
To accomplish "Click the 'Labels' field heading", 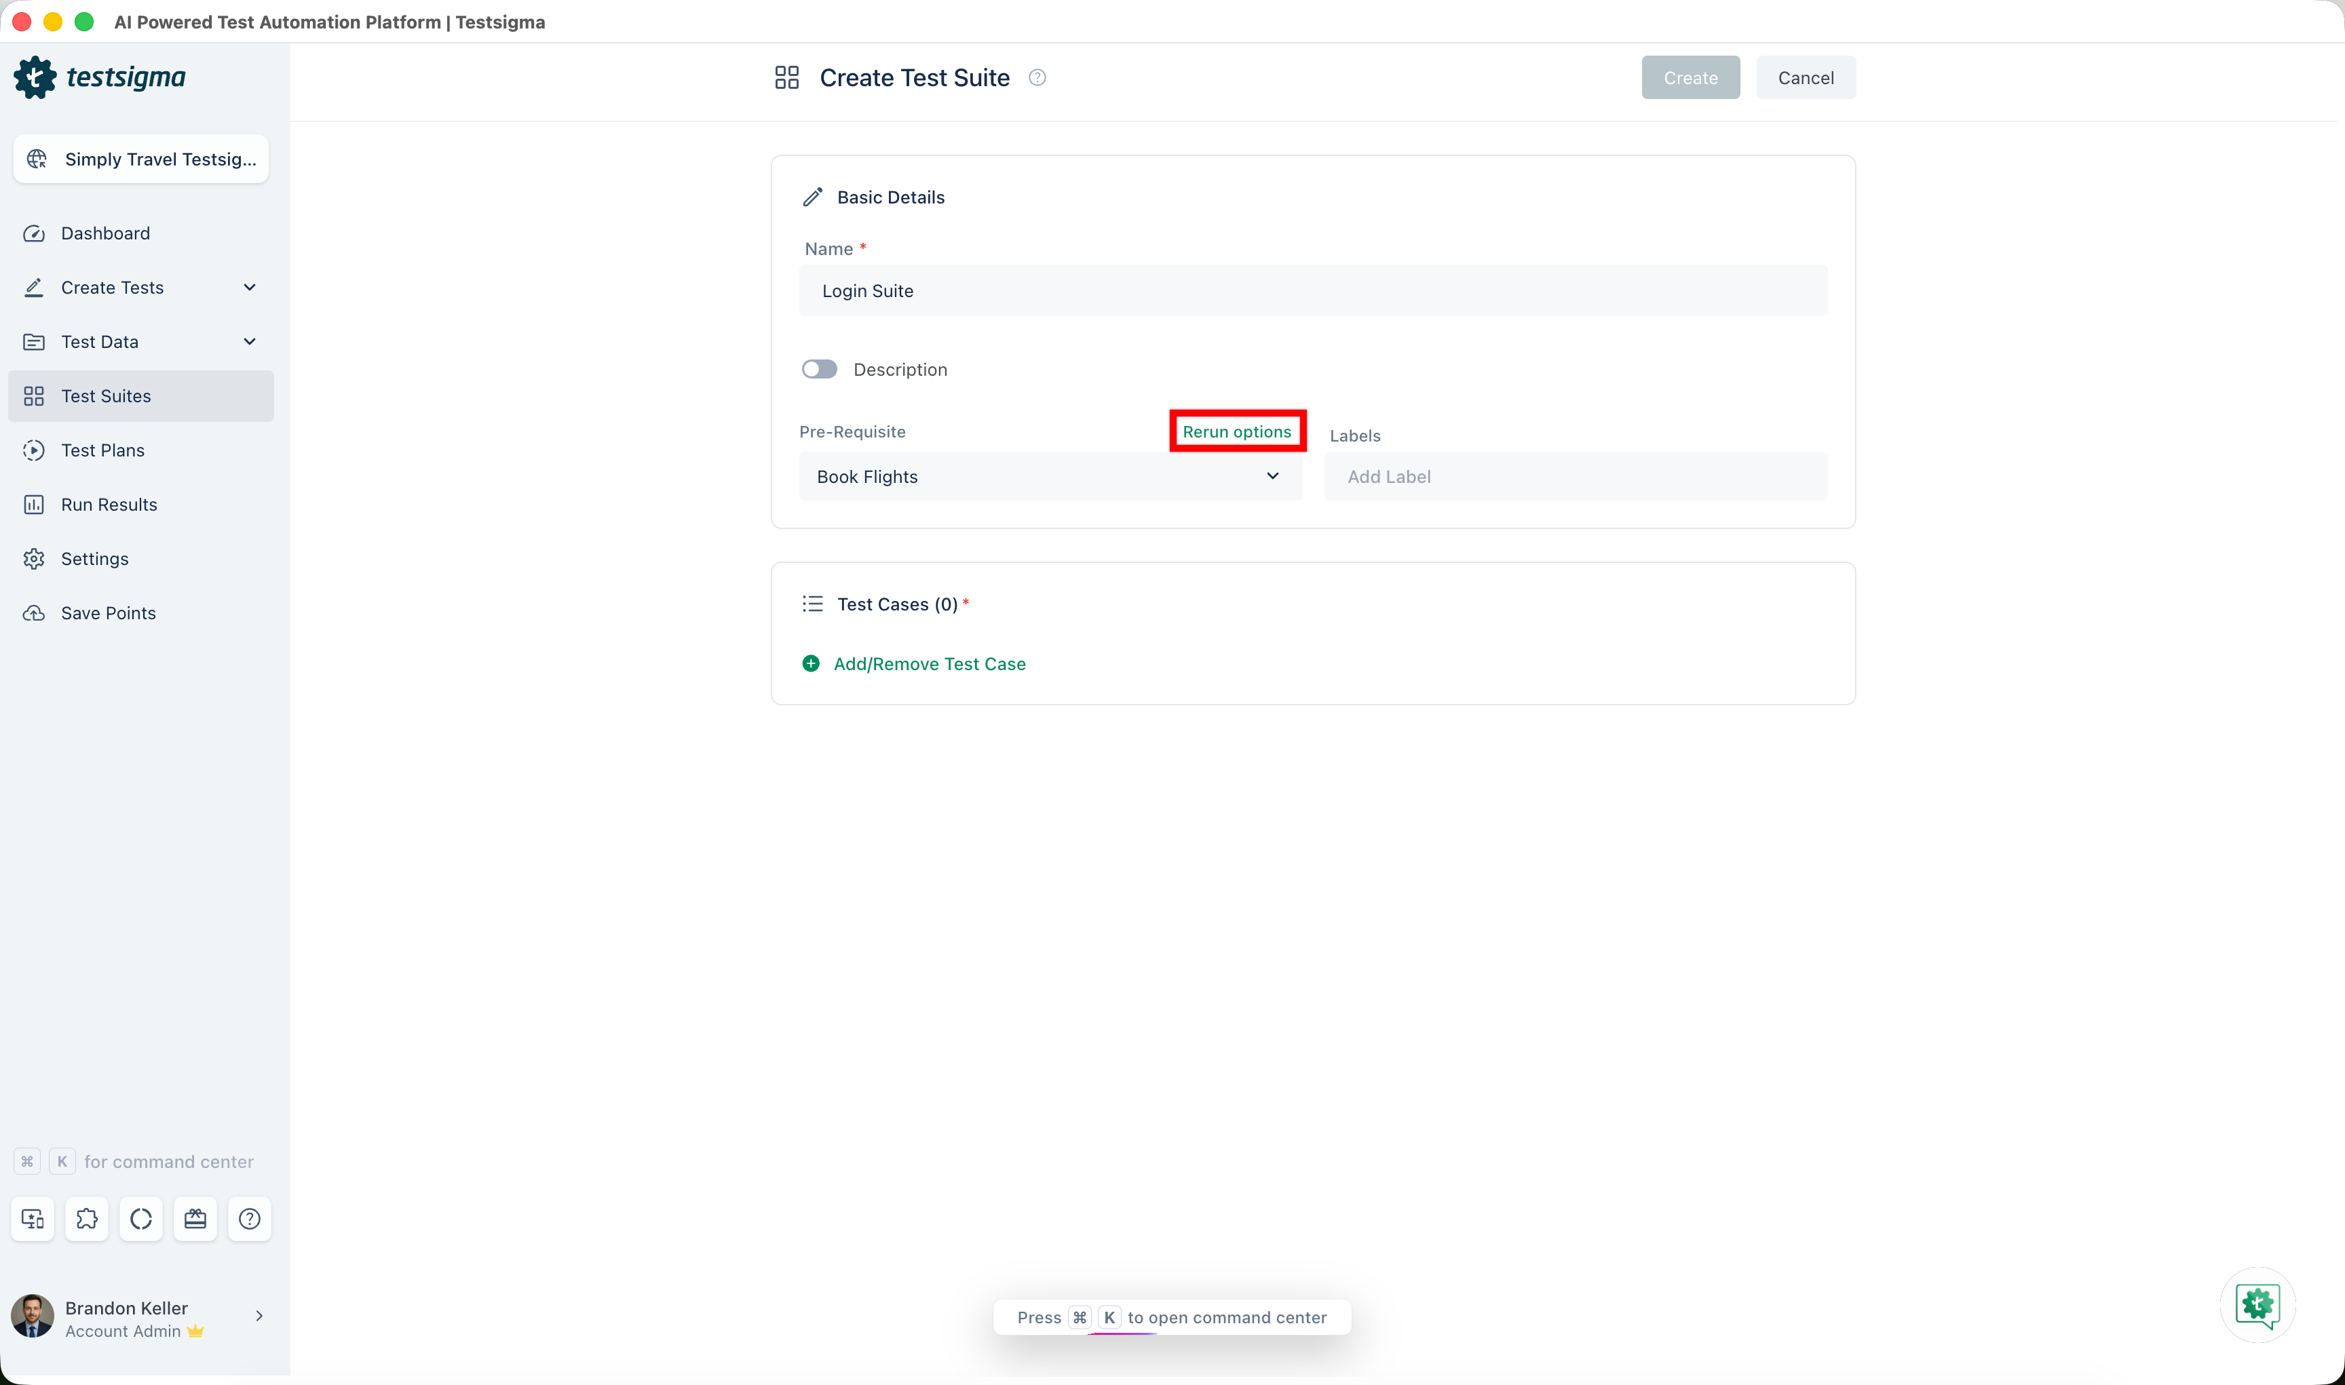I will (x=1354, y=436).
